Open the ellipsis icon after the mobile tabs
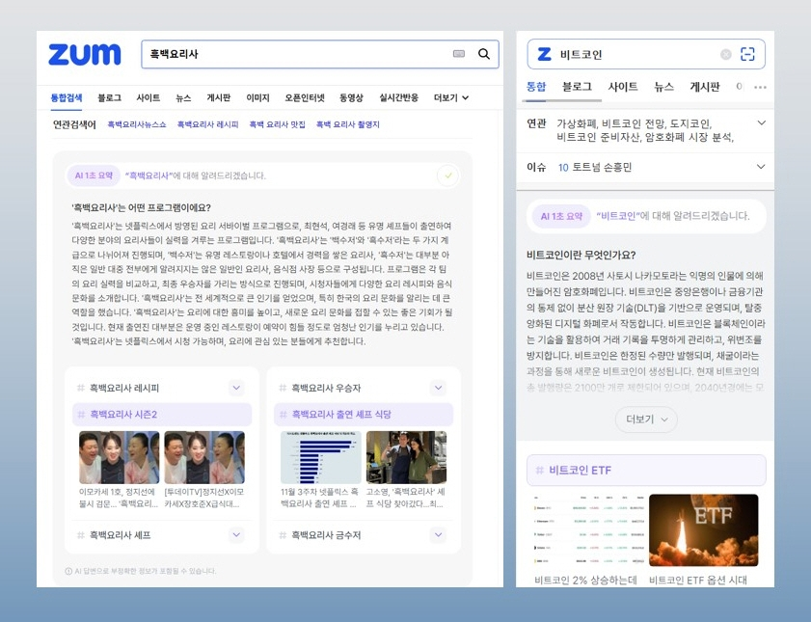Image resolution: width=811 pixels, height=622 pixels. [760, 88]
